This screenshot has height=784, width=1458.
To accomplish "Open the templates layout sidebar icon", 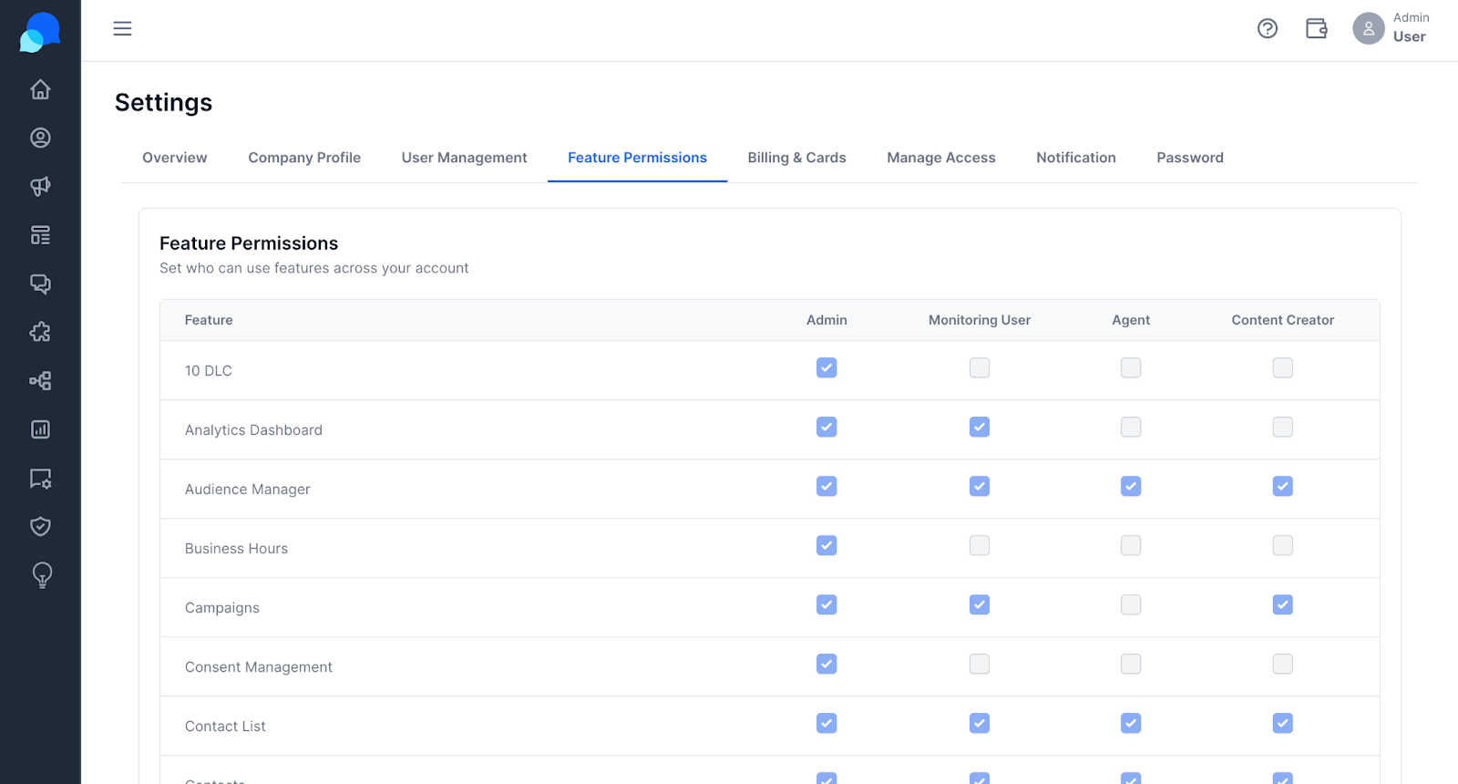I will click(x=40, y=235).
